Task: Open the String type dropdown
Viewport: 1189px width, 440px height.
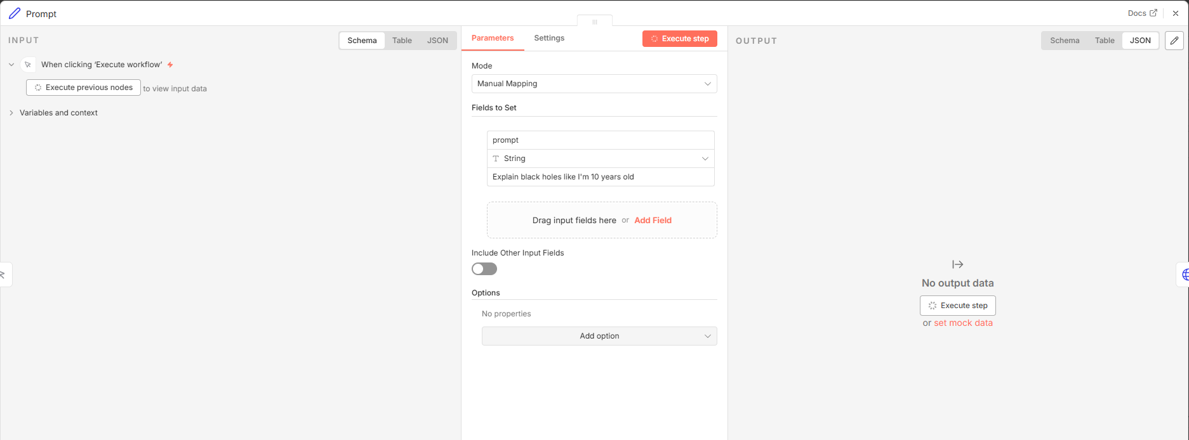Action: [600, 159]
